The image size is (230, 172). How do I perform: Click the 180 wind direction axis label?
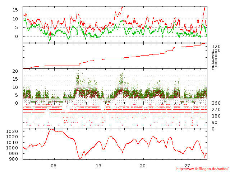click(216, 116)
